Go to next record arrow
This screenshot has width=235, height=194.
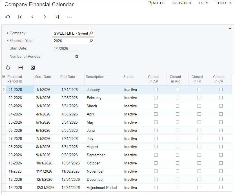pos(45,17)
